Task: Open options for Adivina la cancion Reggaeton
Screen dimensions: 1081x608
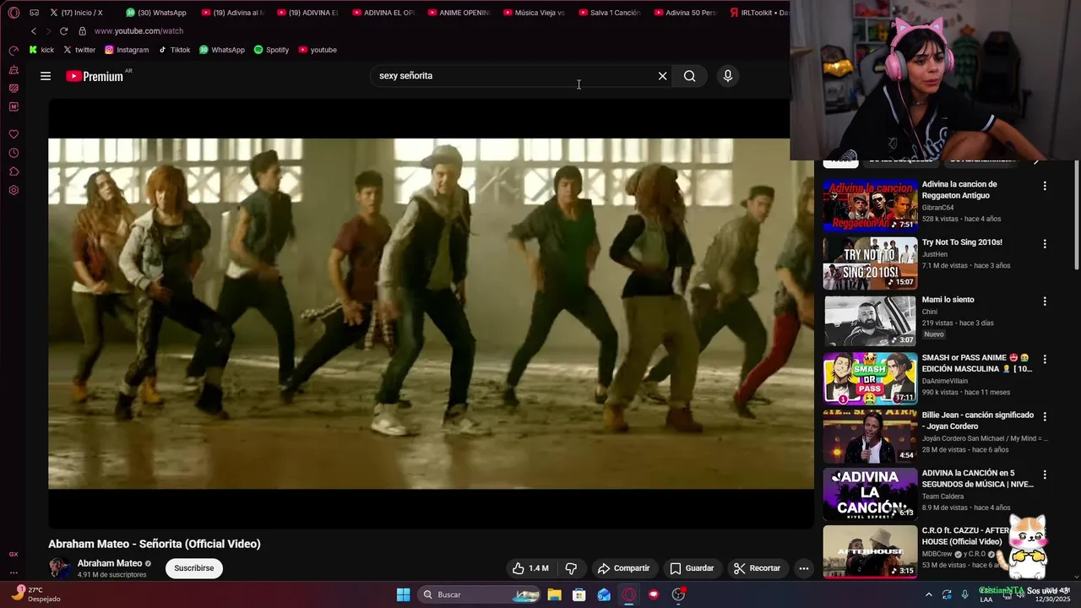Action: coord(1045,186)
